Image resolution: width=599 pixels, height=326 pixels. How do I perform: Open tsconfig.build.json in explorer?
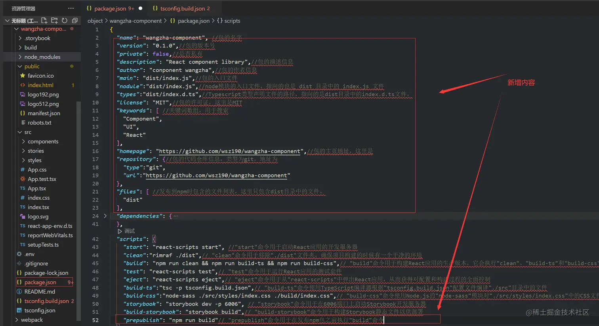pyautogui.click(x=47, y=301)
